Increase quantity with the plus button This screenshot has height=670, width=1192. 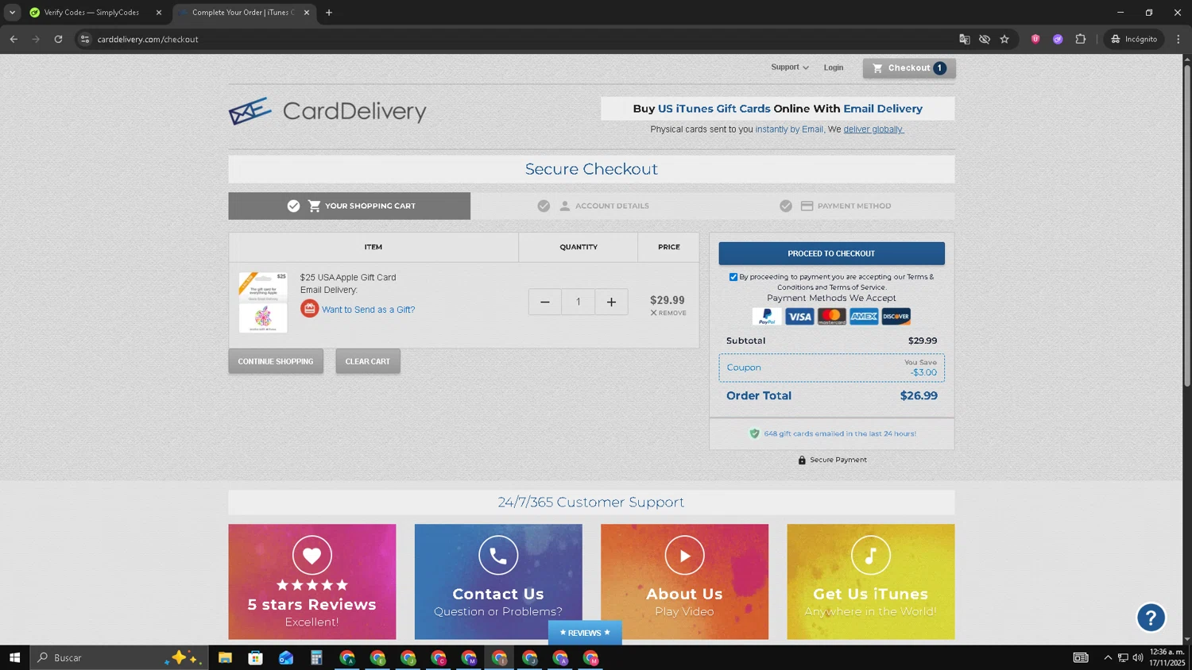611,302
